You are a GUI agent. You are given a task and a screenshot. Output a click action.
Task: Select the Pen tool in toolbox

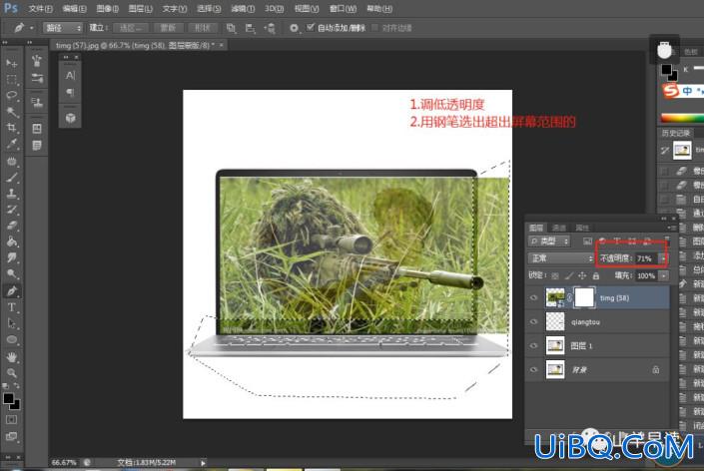coord(12,291)
